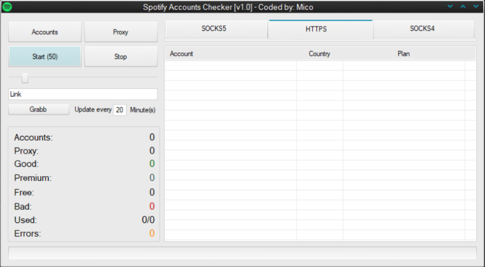Click the first title bar chevron down icon
485x267 pixels.
450,7
